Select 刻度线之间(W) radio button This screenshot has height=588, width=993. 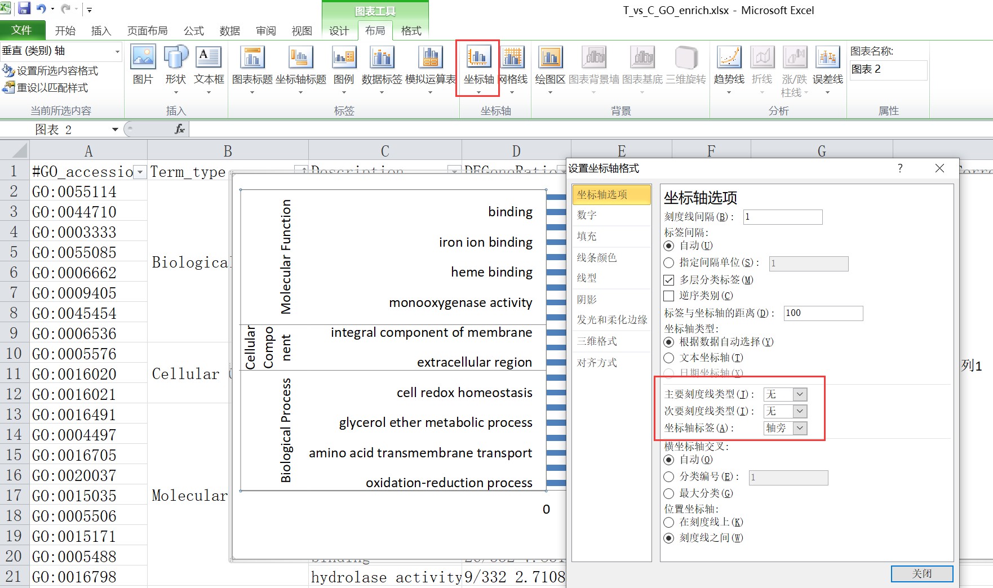pos(669,538)
